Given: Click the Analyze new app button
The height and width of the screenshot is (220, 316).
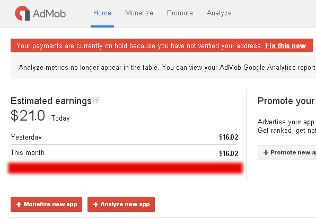Looking at the screenshot, I should 121,204.
